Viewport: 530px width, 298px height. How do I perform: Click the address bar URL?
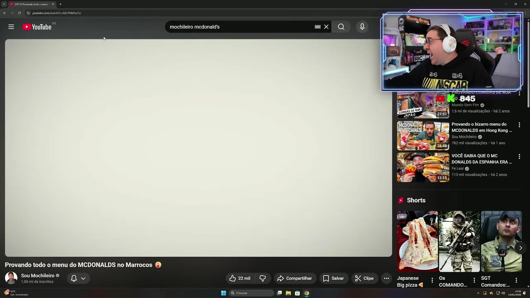tap(57, 13)
